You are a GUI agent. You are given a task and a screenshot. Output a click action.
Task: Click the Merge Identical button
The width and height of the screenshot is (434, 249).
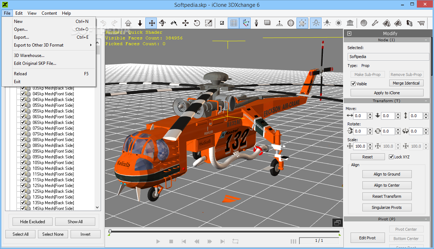[406, 83]
